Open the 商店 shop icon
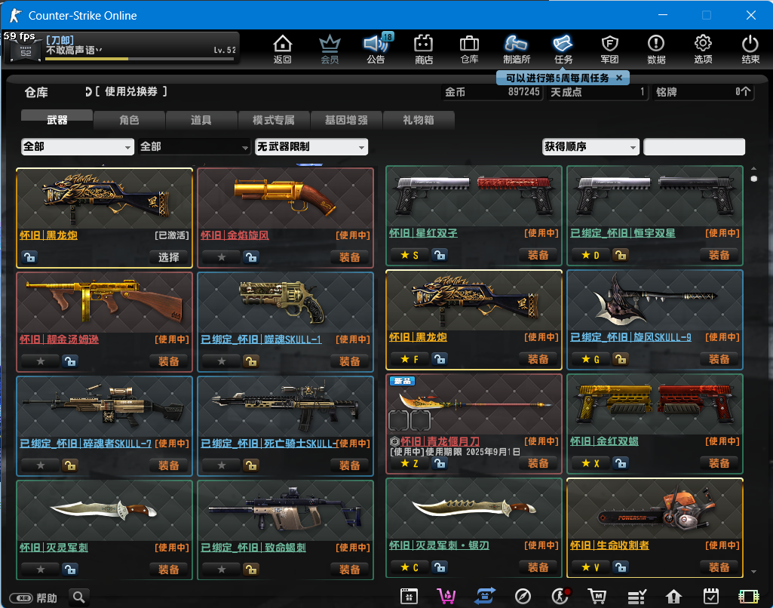The image size is (773, 608). [x=424, y=48]
